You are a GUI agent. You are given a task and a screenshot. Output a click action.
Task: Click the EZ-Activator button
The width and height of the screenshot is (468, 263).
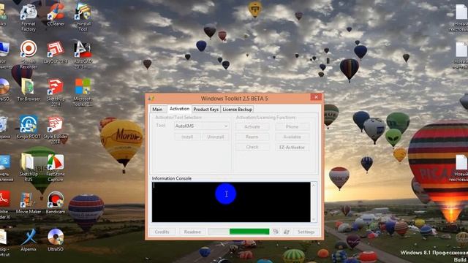point(292,147)
